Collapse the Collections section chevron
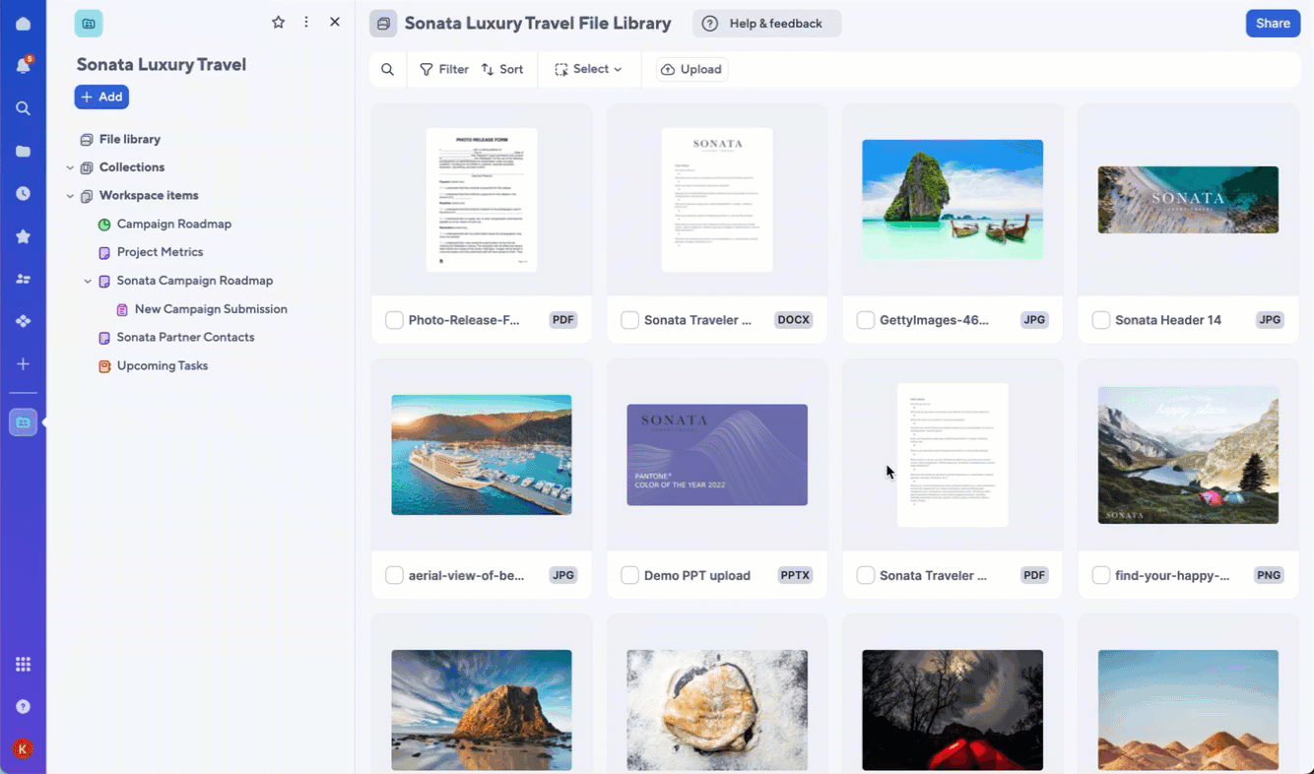The height and width of the screenshot is (774, 1314). pos(70,167)
